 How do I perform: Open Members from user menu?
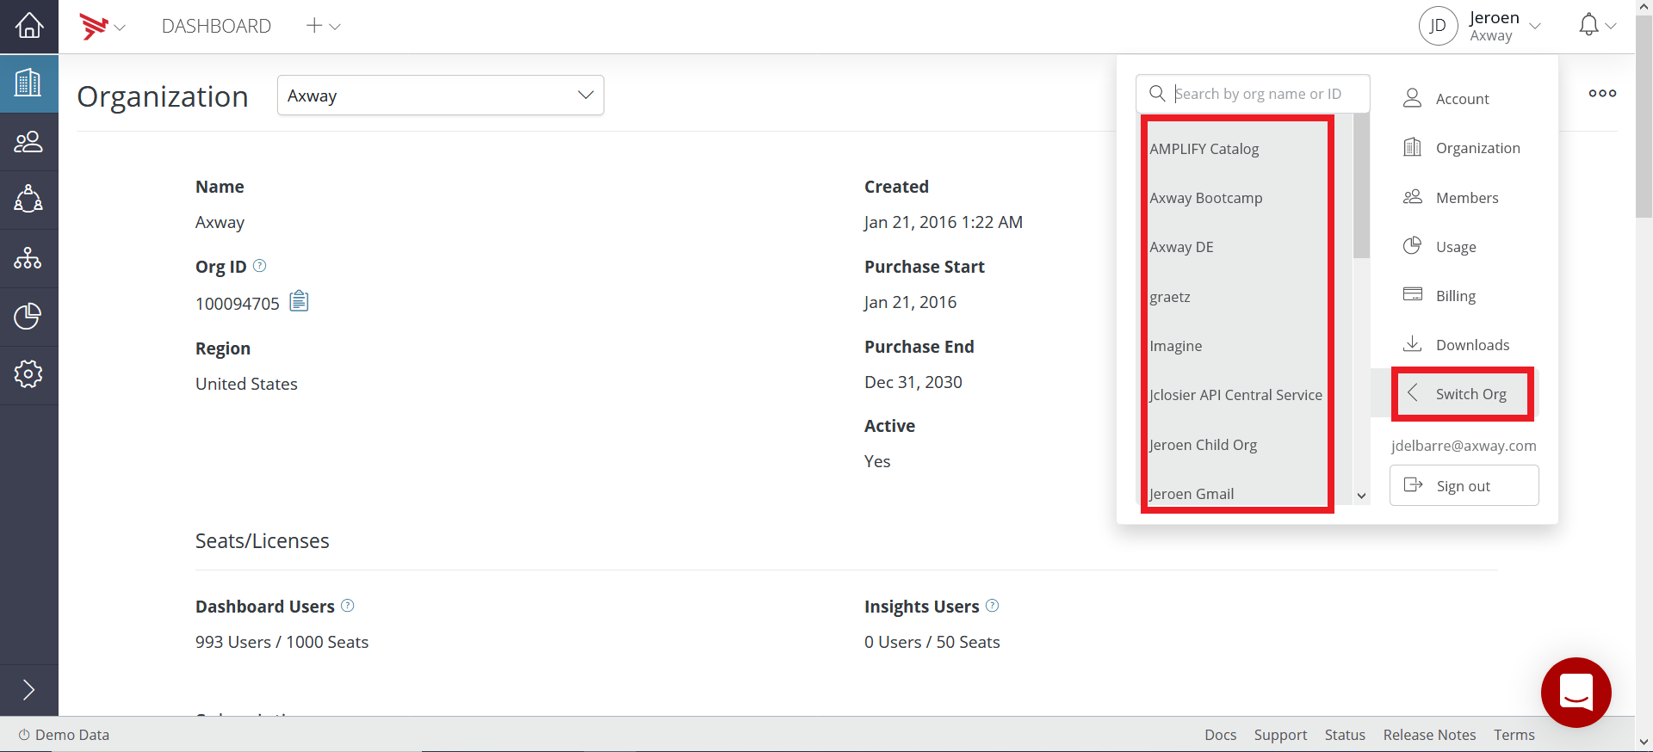click(1451, 197)
